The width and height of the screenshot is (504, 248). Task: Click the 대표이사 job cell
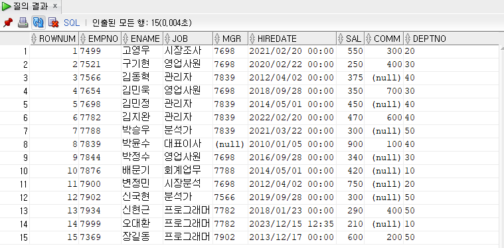[x=188, y=144]
